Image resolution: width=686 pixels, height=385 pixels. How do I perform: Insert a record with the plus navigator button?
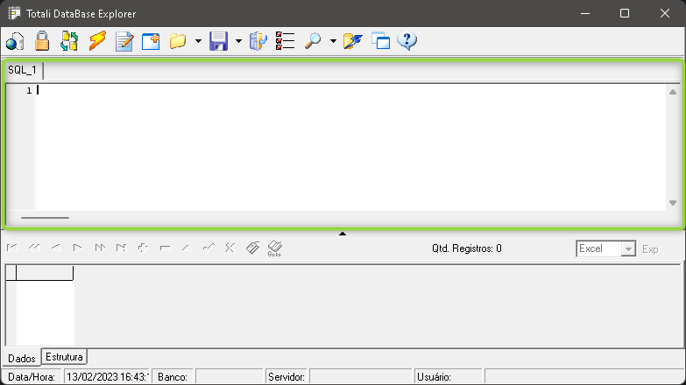(x=143, y=248)
